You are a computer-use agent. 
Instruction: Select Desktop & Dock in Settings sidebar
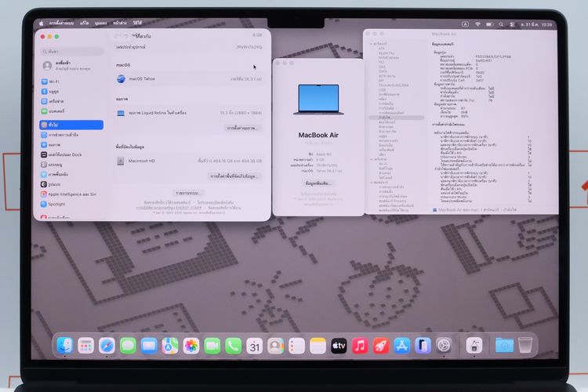coord(71,154)
